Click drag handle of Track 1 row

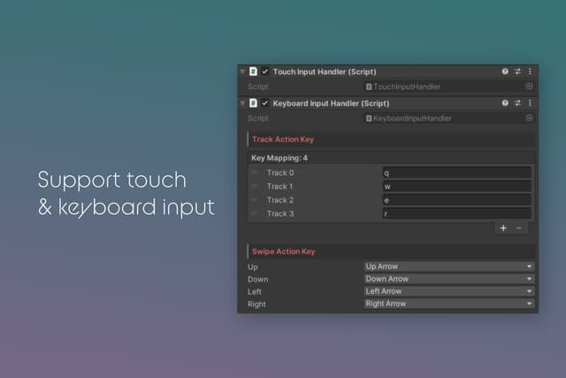point(254,187)
